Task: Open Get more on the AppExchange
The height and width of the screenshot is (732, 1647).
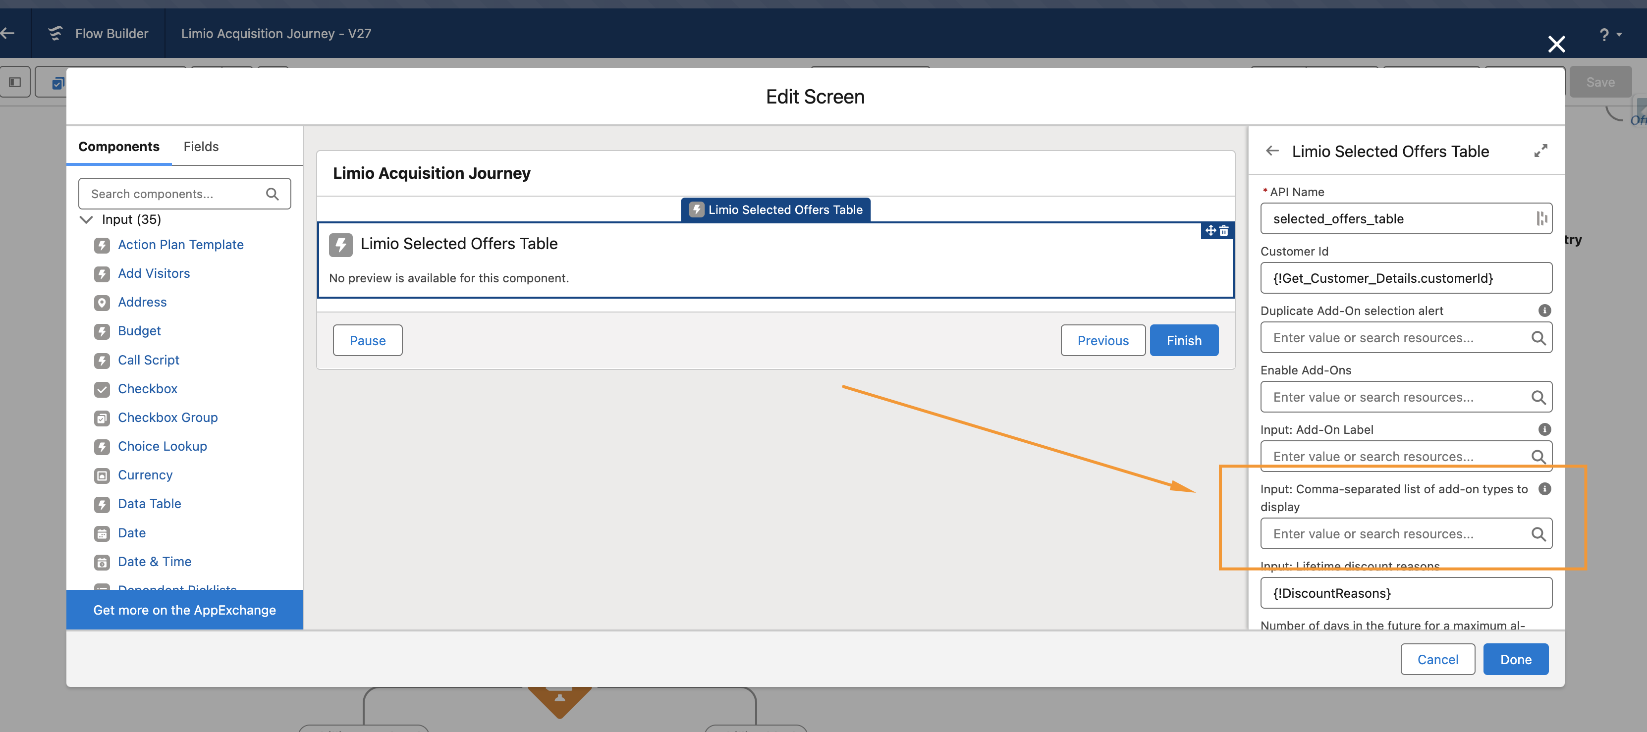Action: point(185,610)
